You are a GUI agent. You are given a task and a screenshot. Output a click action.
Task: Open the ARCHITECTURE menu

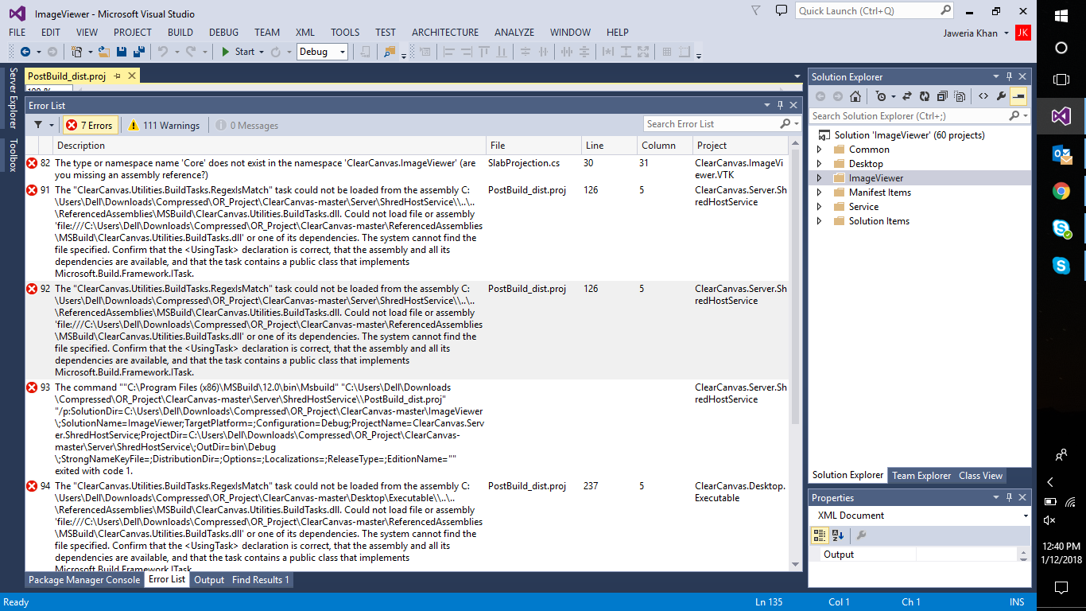(x=444, y=33)
